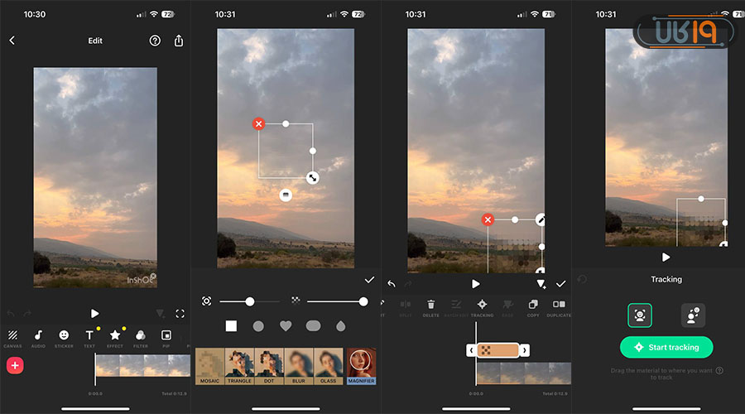Click right trim handle of mosaic clip
Image resolution: width=745 pixels, height=414 pixels.
pyautogui.click(x=524, y=350)
